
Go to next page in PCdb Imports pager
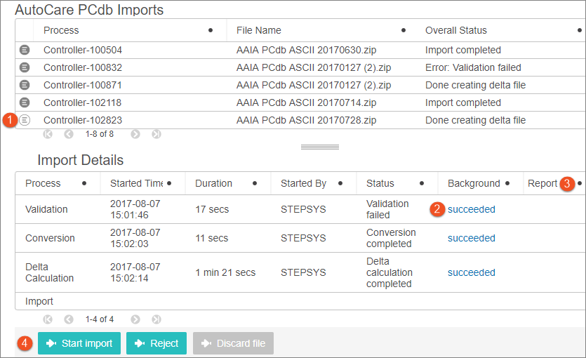[135, 134]
